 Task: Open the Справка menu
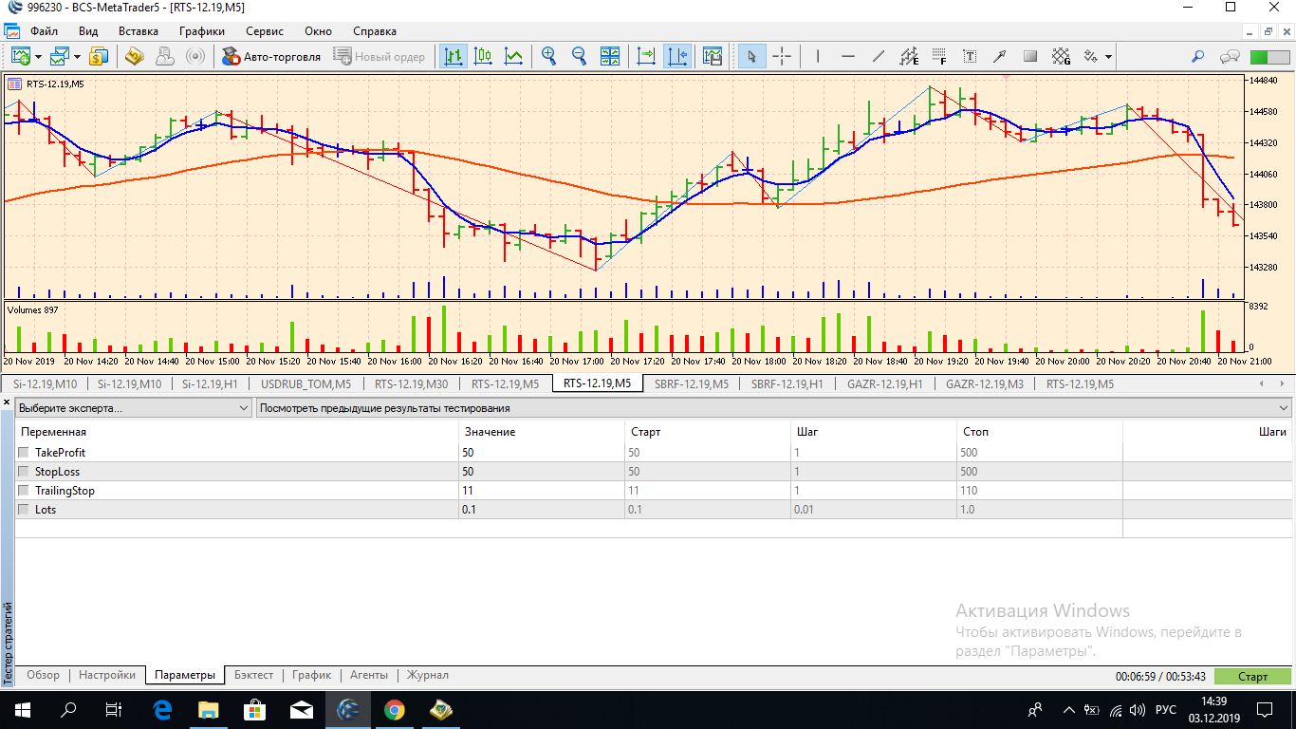point(375,31)
